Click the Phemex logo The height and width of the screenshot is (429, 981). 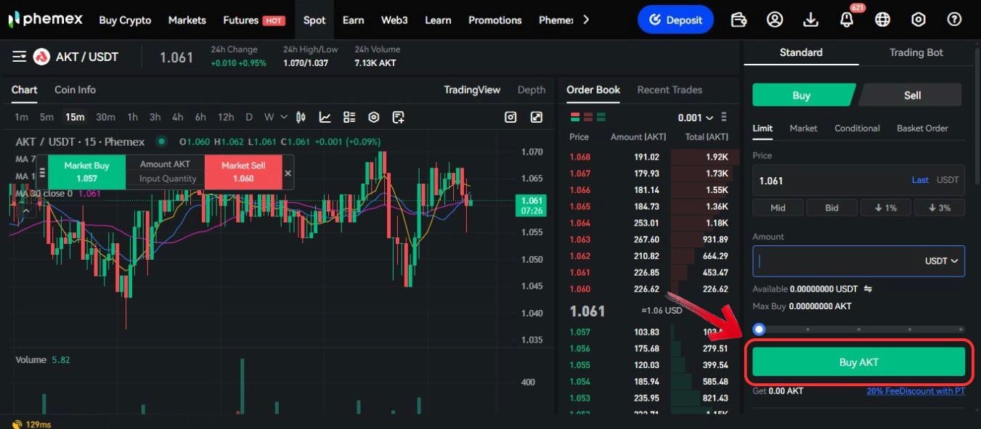coord(45,20)
